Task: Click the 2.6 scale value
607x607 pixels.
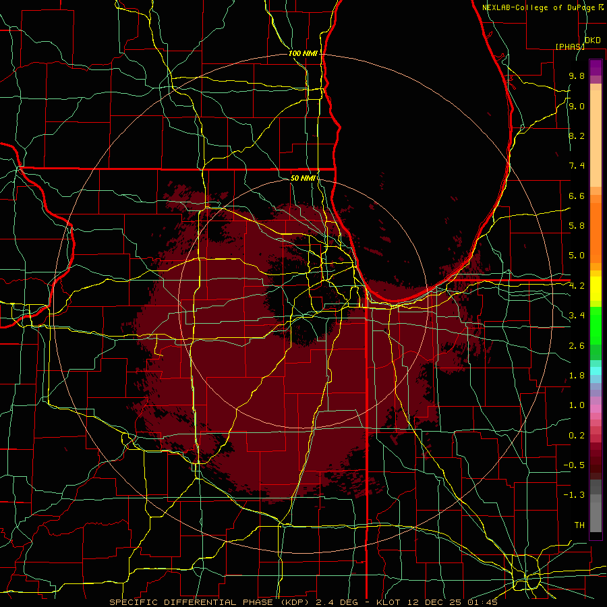Action: click(577, 346)
